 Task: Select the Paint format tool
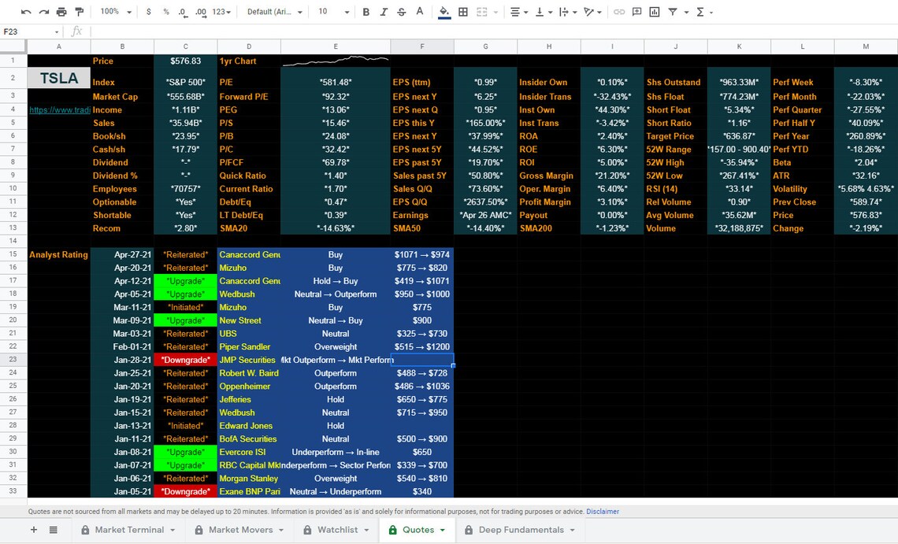[79, 12]
